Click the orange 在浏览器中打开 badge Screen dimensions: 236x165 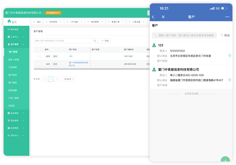point(53,13)
